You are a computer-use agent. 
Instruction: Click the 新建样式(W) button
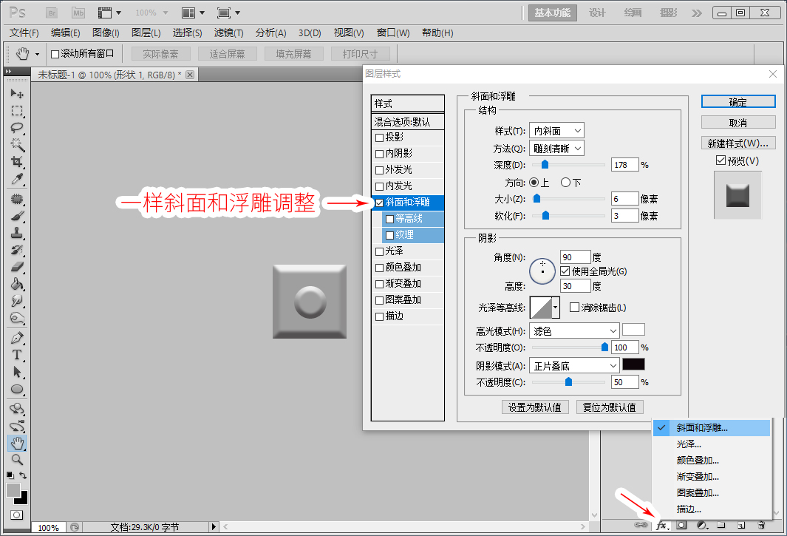tap(738, 143)
